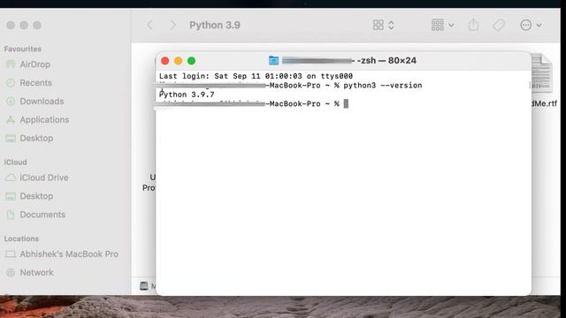
Task: Click the Terminal title '-zsh — 80×24'
Action: point(386,61)
